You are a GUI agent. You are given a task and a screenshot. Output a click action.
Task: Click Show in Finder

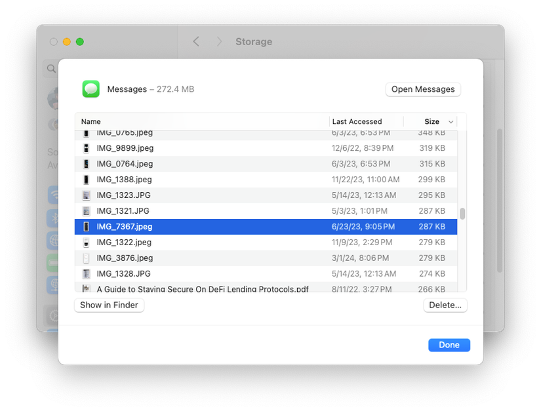(109, 305)
